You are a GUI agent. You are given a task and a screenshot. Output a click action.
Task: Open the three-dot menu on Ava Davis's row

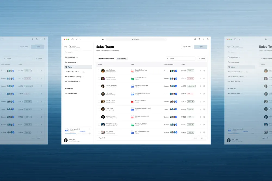tap(201, 94)
